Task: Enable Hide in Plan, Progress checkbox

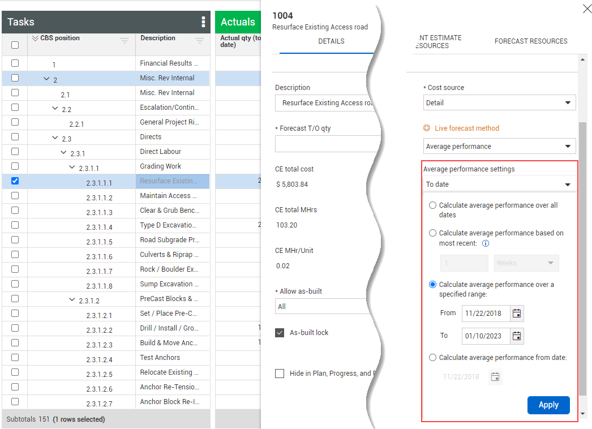Action: [x=280, y=374]
